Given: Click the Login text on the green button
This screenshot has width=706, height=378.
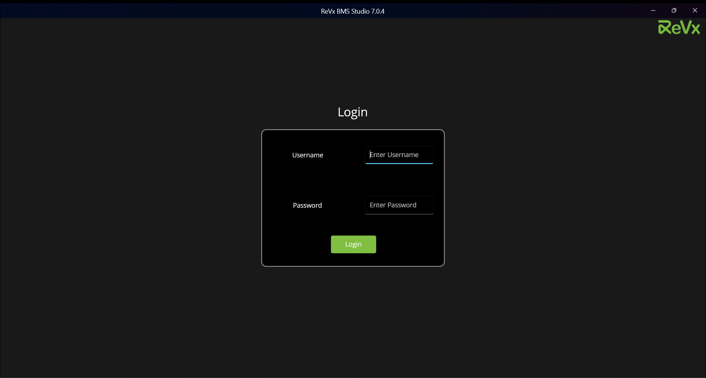Looking at the screenshot, I should [353, 244].
